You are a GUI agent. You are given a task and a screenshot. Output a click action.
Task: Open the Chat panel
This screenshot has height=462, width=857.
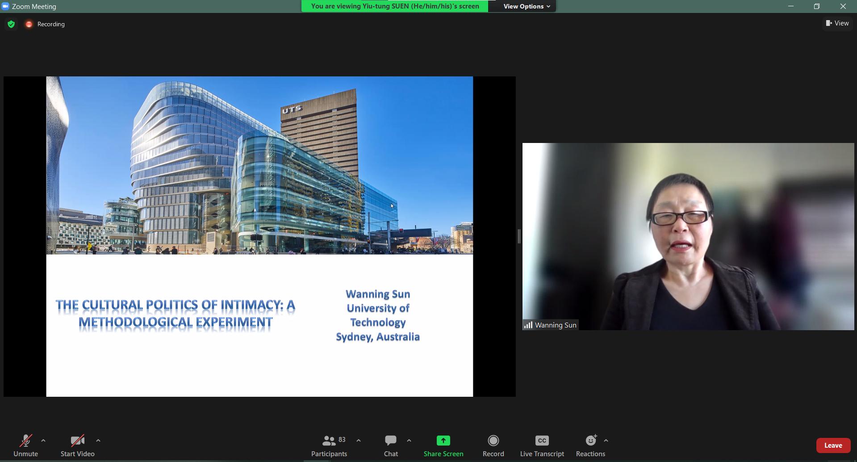pyautogui.click(x=391, y=445)
